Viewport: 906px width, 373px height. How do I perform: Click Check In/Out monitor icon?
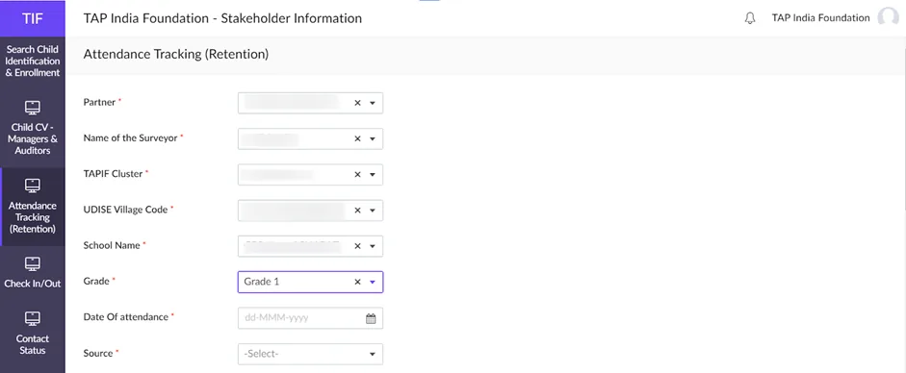pos(33,264)
